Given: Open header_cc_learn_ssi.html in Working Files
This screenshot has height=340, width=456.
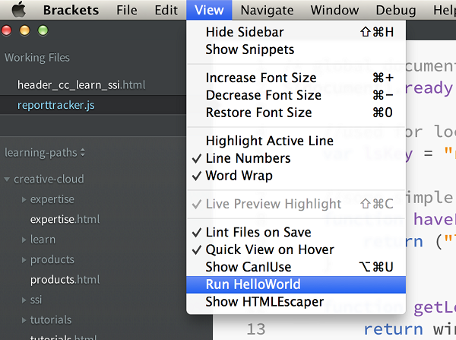Looking at the screenshot, I should (81, 85).
